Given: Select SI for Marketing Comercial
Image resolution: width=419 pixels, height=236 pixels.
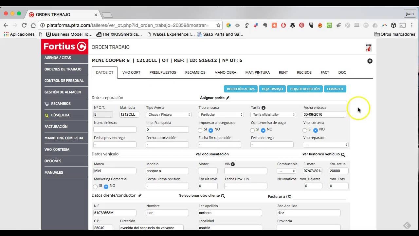Looking at the screenshot, I should click(95, 187).
